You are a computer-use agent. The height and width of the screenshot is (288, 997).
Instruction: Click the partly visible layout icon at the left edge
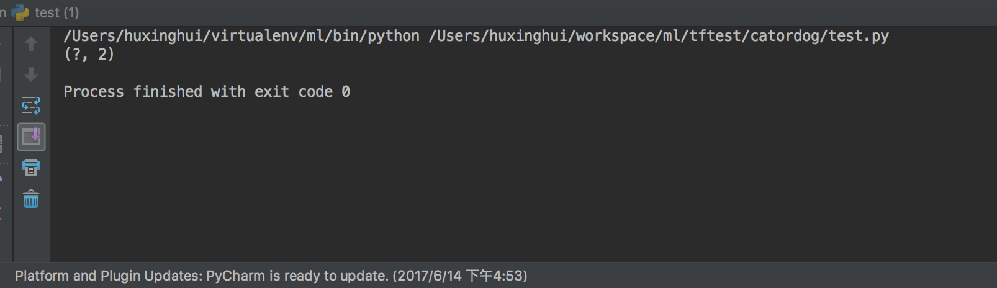pyautogui.click(x=1, y=144)
